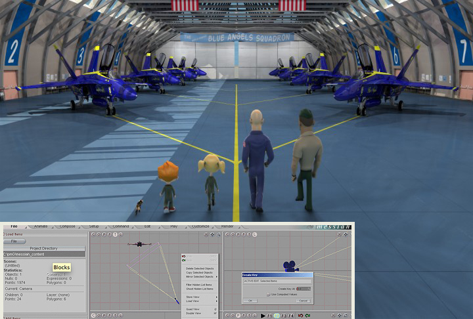
Task: Toggle Use Computed Values checkbox
Action: click(x=268, y=294)
